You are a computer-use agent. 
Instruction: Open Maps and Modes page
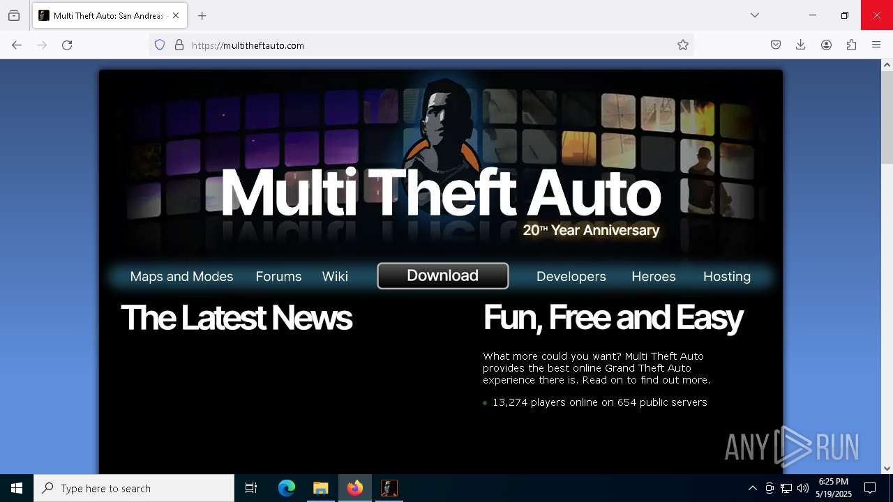point(181,276)
